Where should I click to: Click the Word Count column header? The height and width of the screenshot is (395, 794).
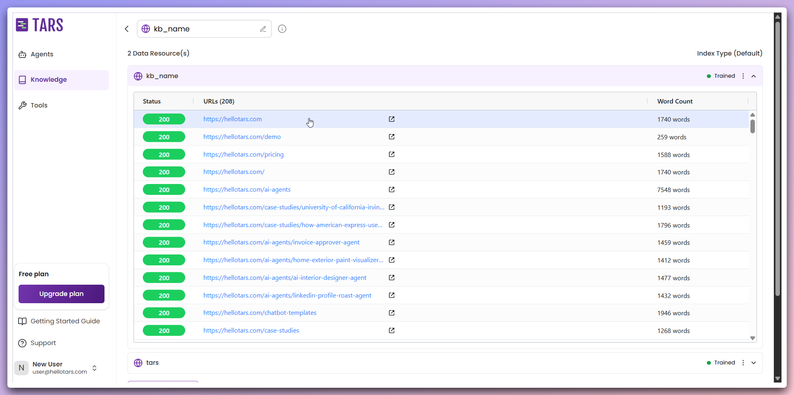[x=675, y=101]
